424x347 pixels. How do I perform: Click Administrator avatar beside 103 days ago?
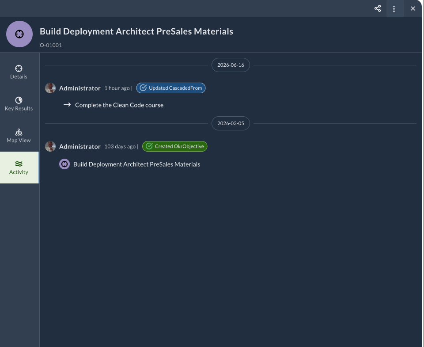pyautogui.click(x=50, y=146)
